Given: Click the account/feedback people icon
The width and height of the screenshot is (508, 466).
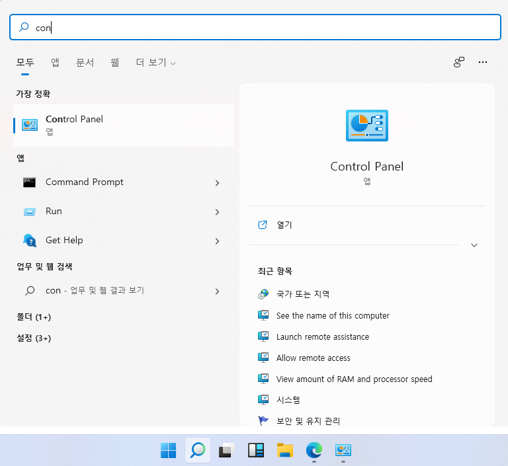Looking at the screenshot, I should [x=459, y=62].
